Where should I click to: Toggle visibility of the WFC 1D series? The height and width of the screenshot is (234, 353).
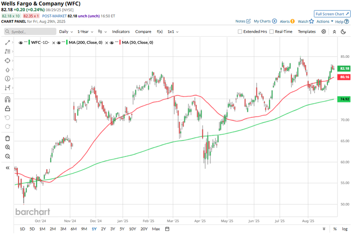21,42
